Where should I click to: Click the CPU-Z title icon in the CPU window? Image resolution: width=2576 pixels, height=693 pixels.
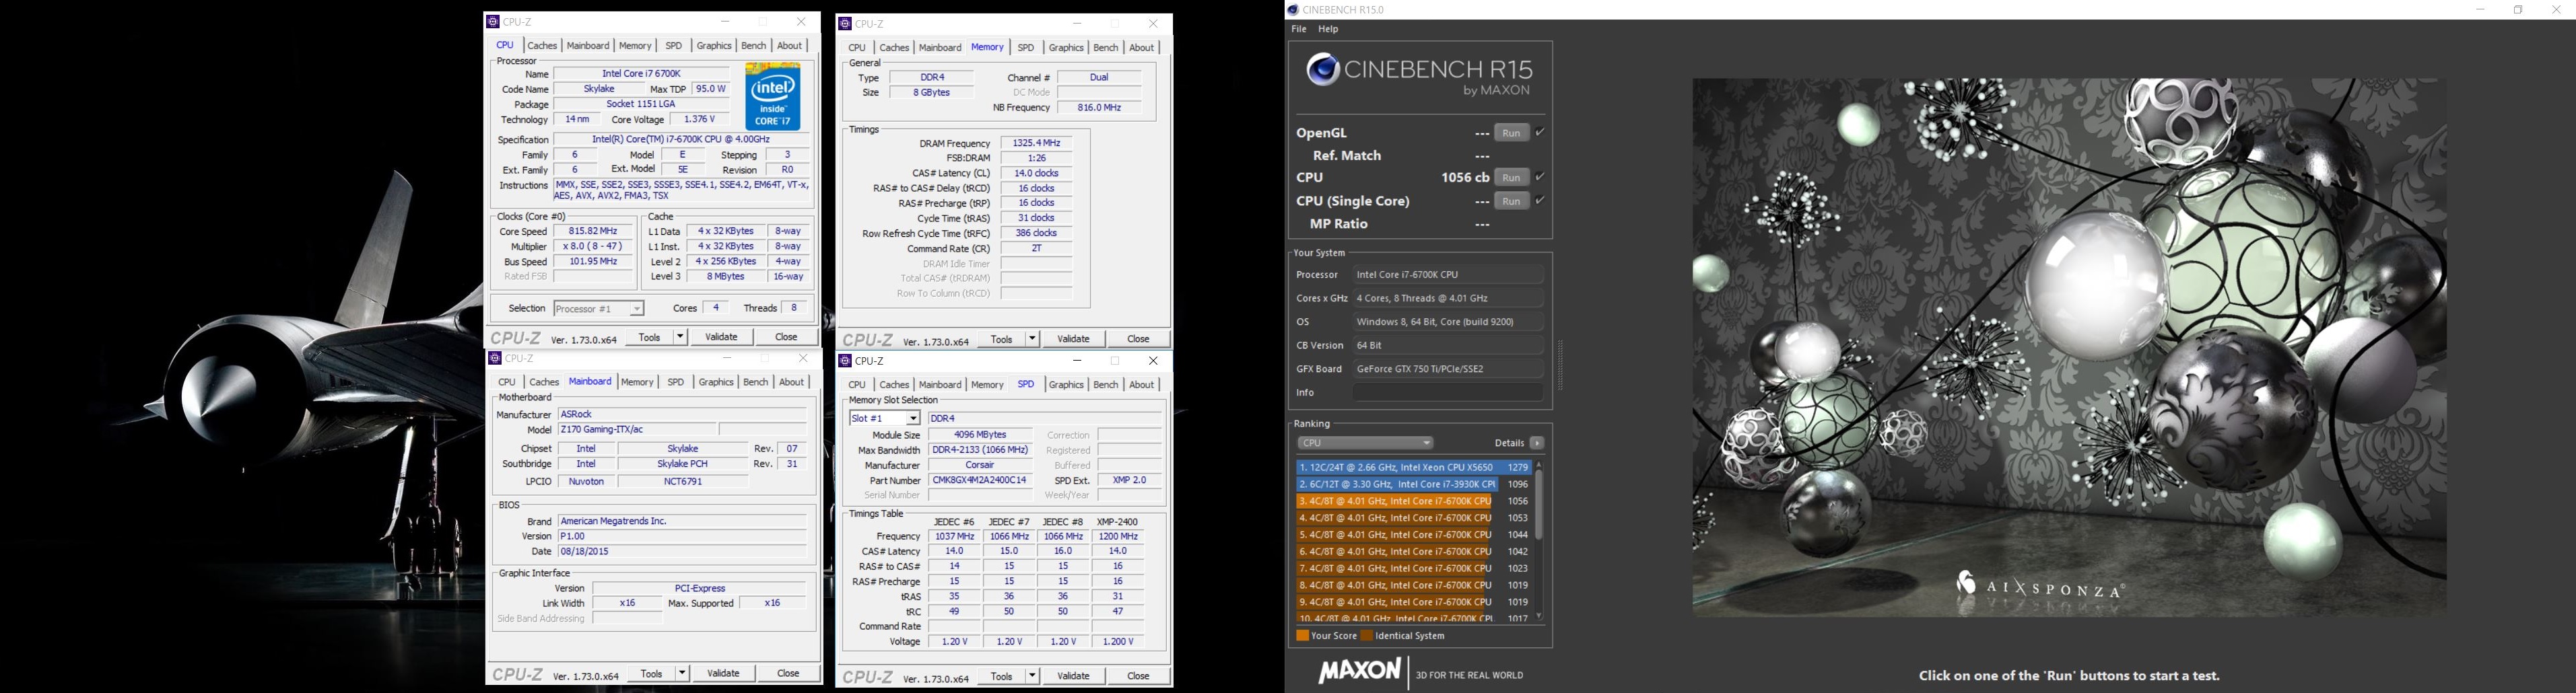coord(493,21)
